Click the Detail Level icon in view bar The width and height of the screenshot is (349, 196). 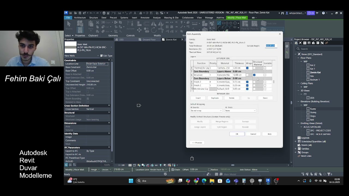tap(130, 165)
